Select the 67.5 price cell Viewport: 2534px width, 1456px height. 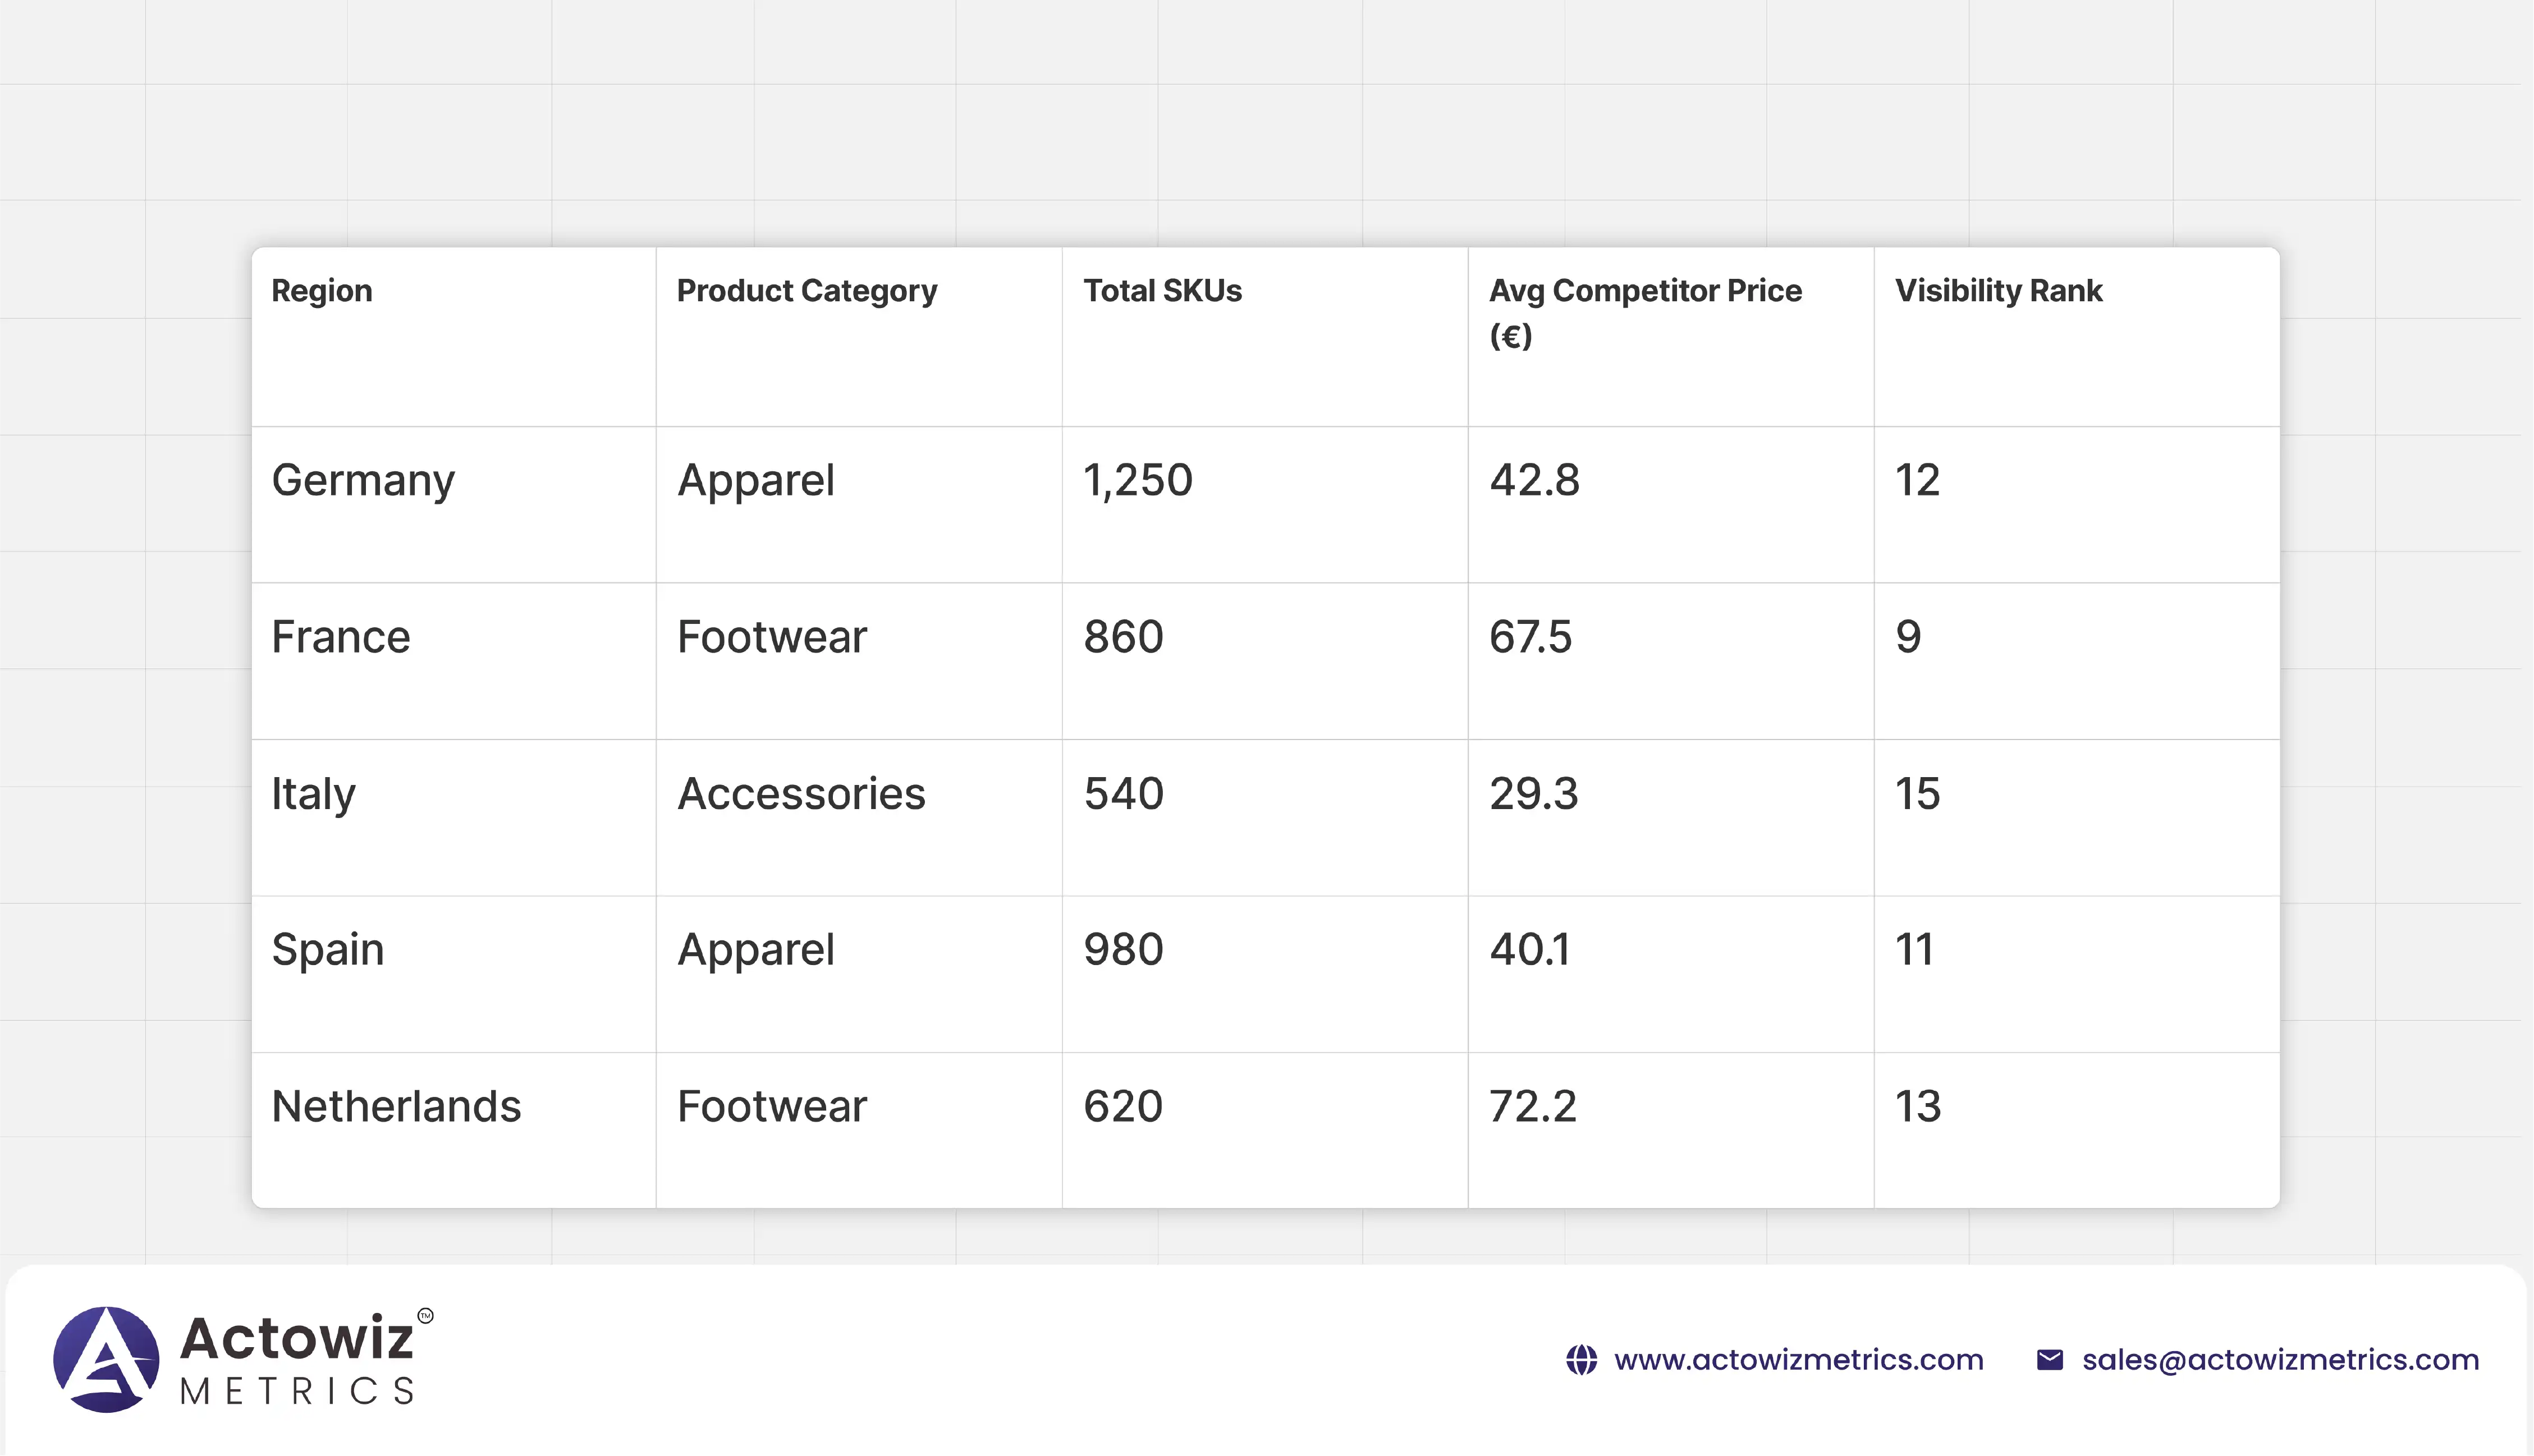[x=1530, y=637]
